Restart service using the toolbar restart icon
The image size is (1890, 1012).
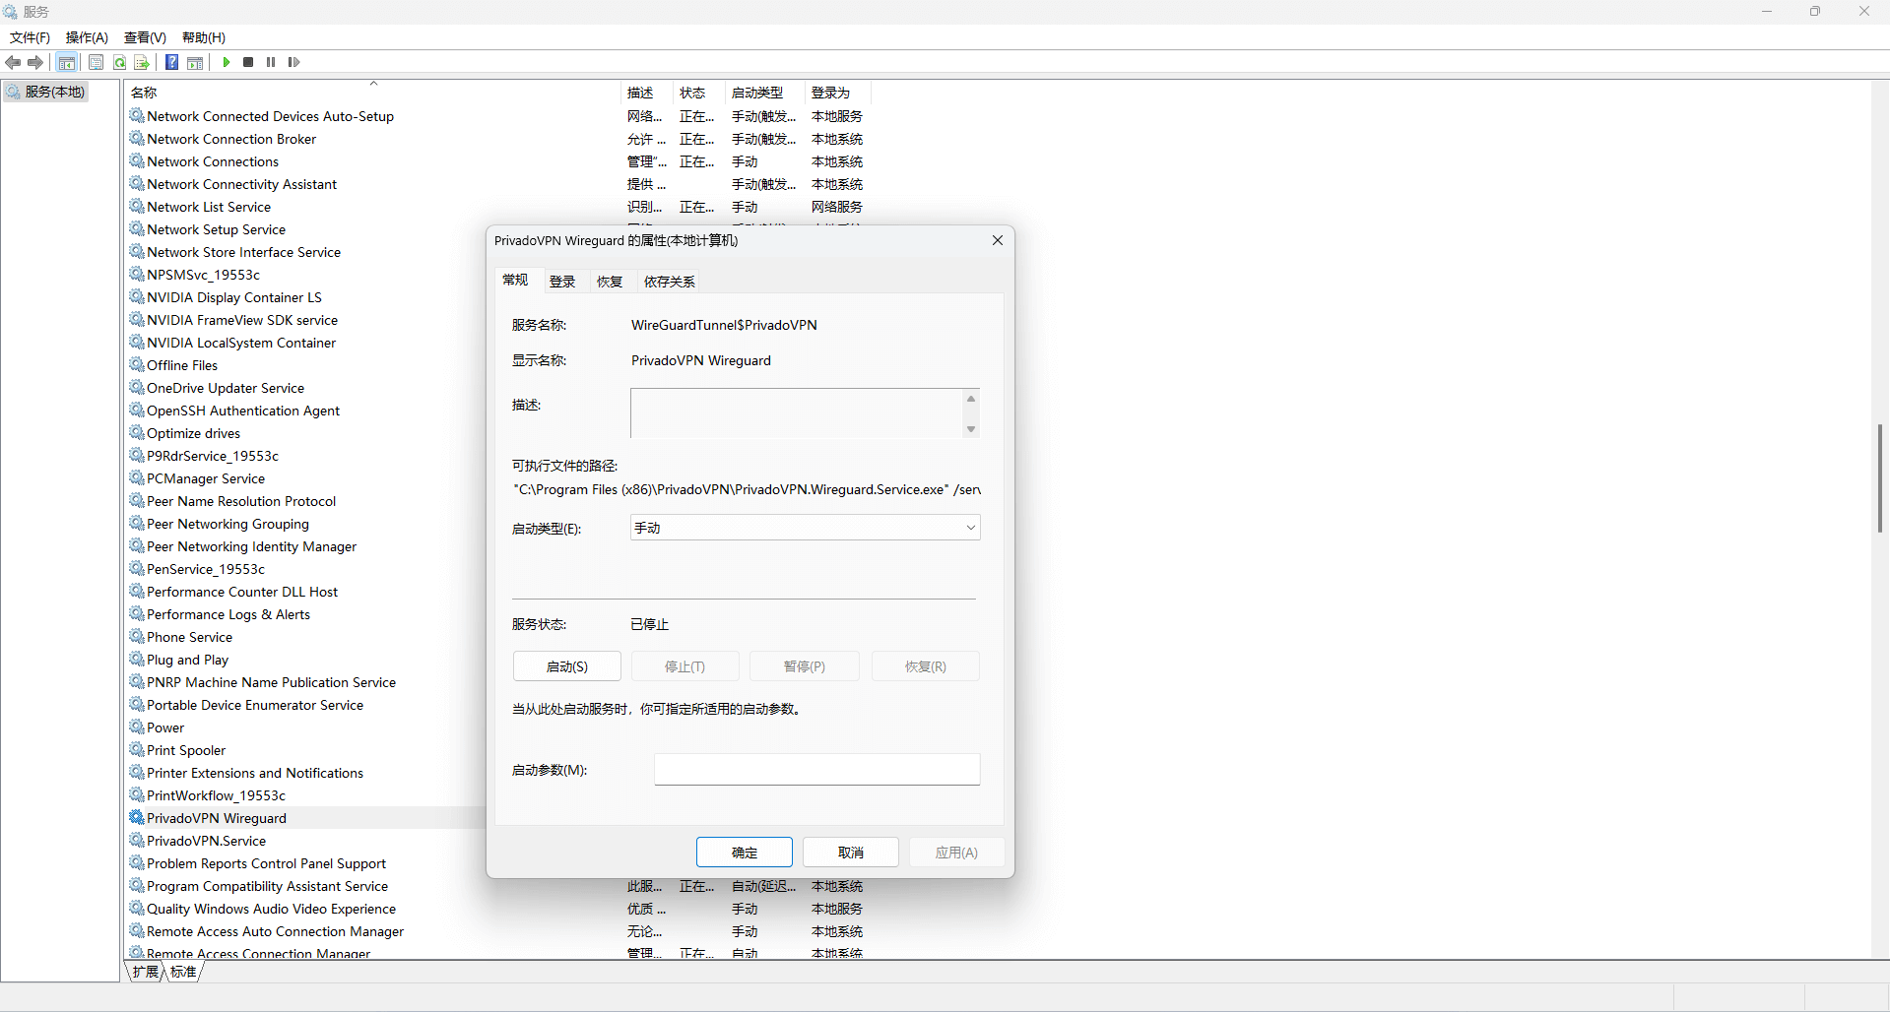[293, 62]
